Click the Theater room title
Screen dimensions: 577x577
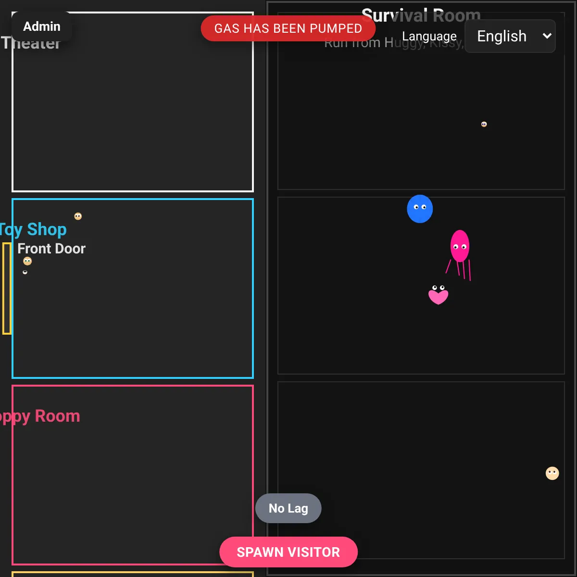[31, 43]
